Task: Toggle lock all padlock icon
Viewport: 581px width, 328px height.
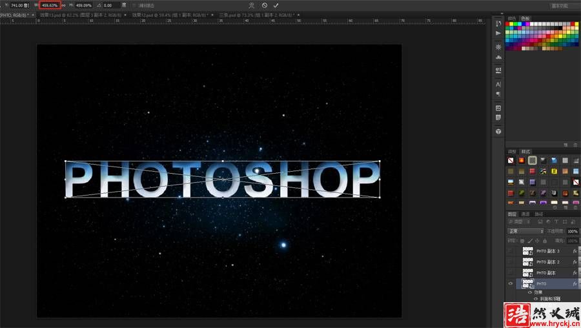Action: pos(545,241)
